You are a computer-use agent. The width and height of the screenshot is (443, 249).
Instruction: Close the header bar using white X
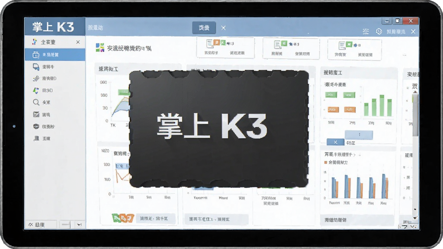413,31
